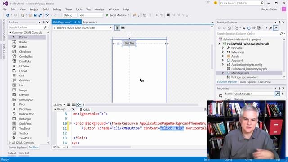Click the Save file toolbar icon
288x162 pixels.
[35, 15]
